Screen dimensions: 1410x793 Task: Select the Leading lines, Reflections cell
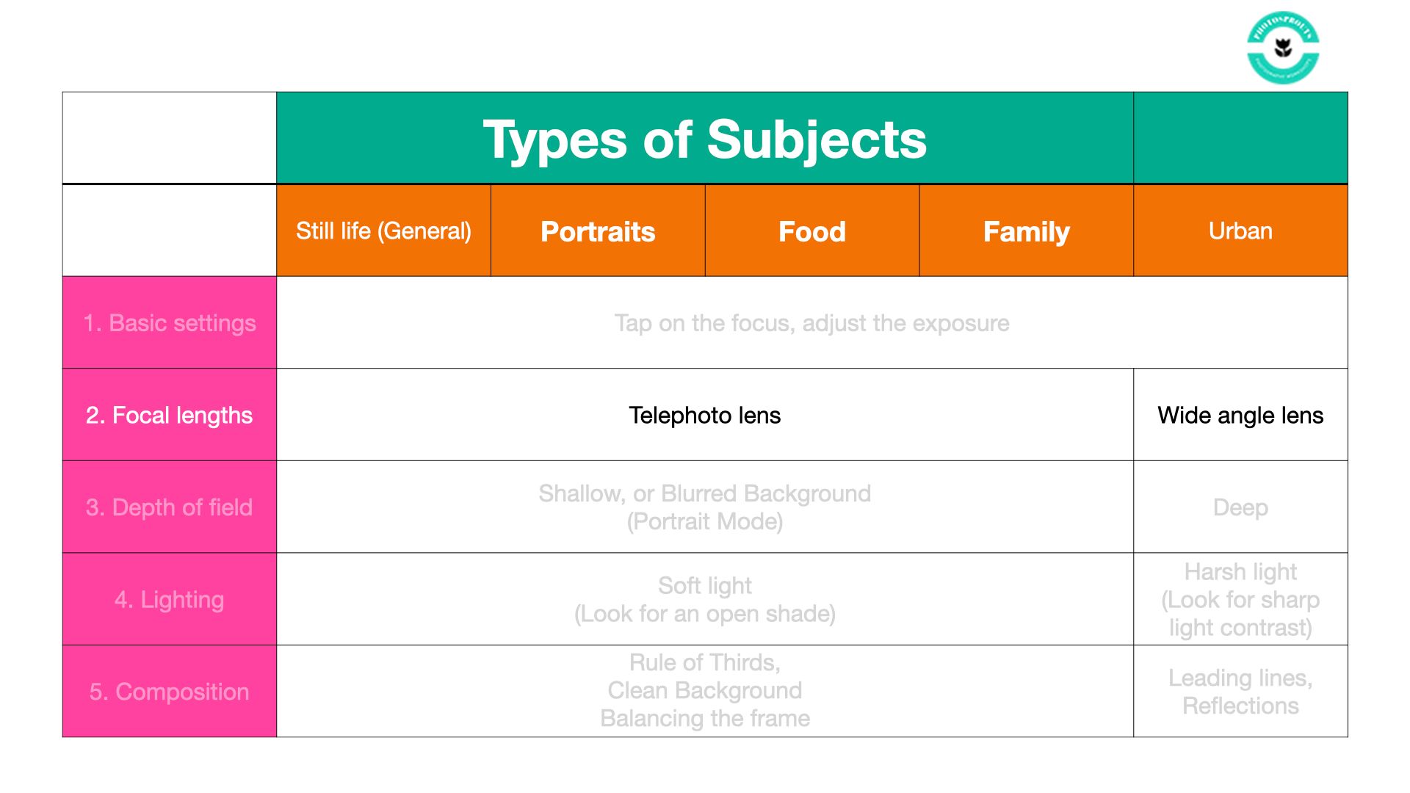coord(1240,692)
